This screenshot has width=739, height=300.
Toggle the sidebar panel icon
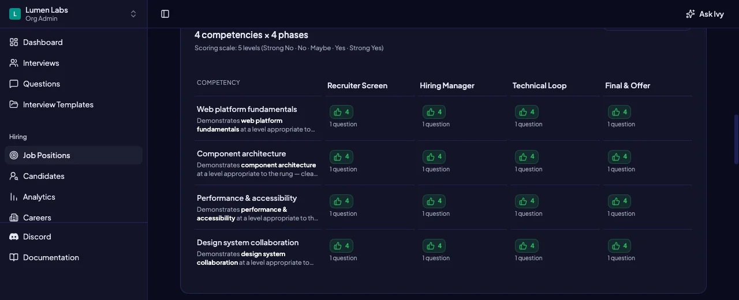(165, 14)
